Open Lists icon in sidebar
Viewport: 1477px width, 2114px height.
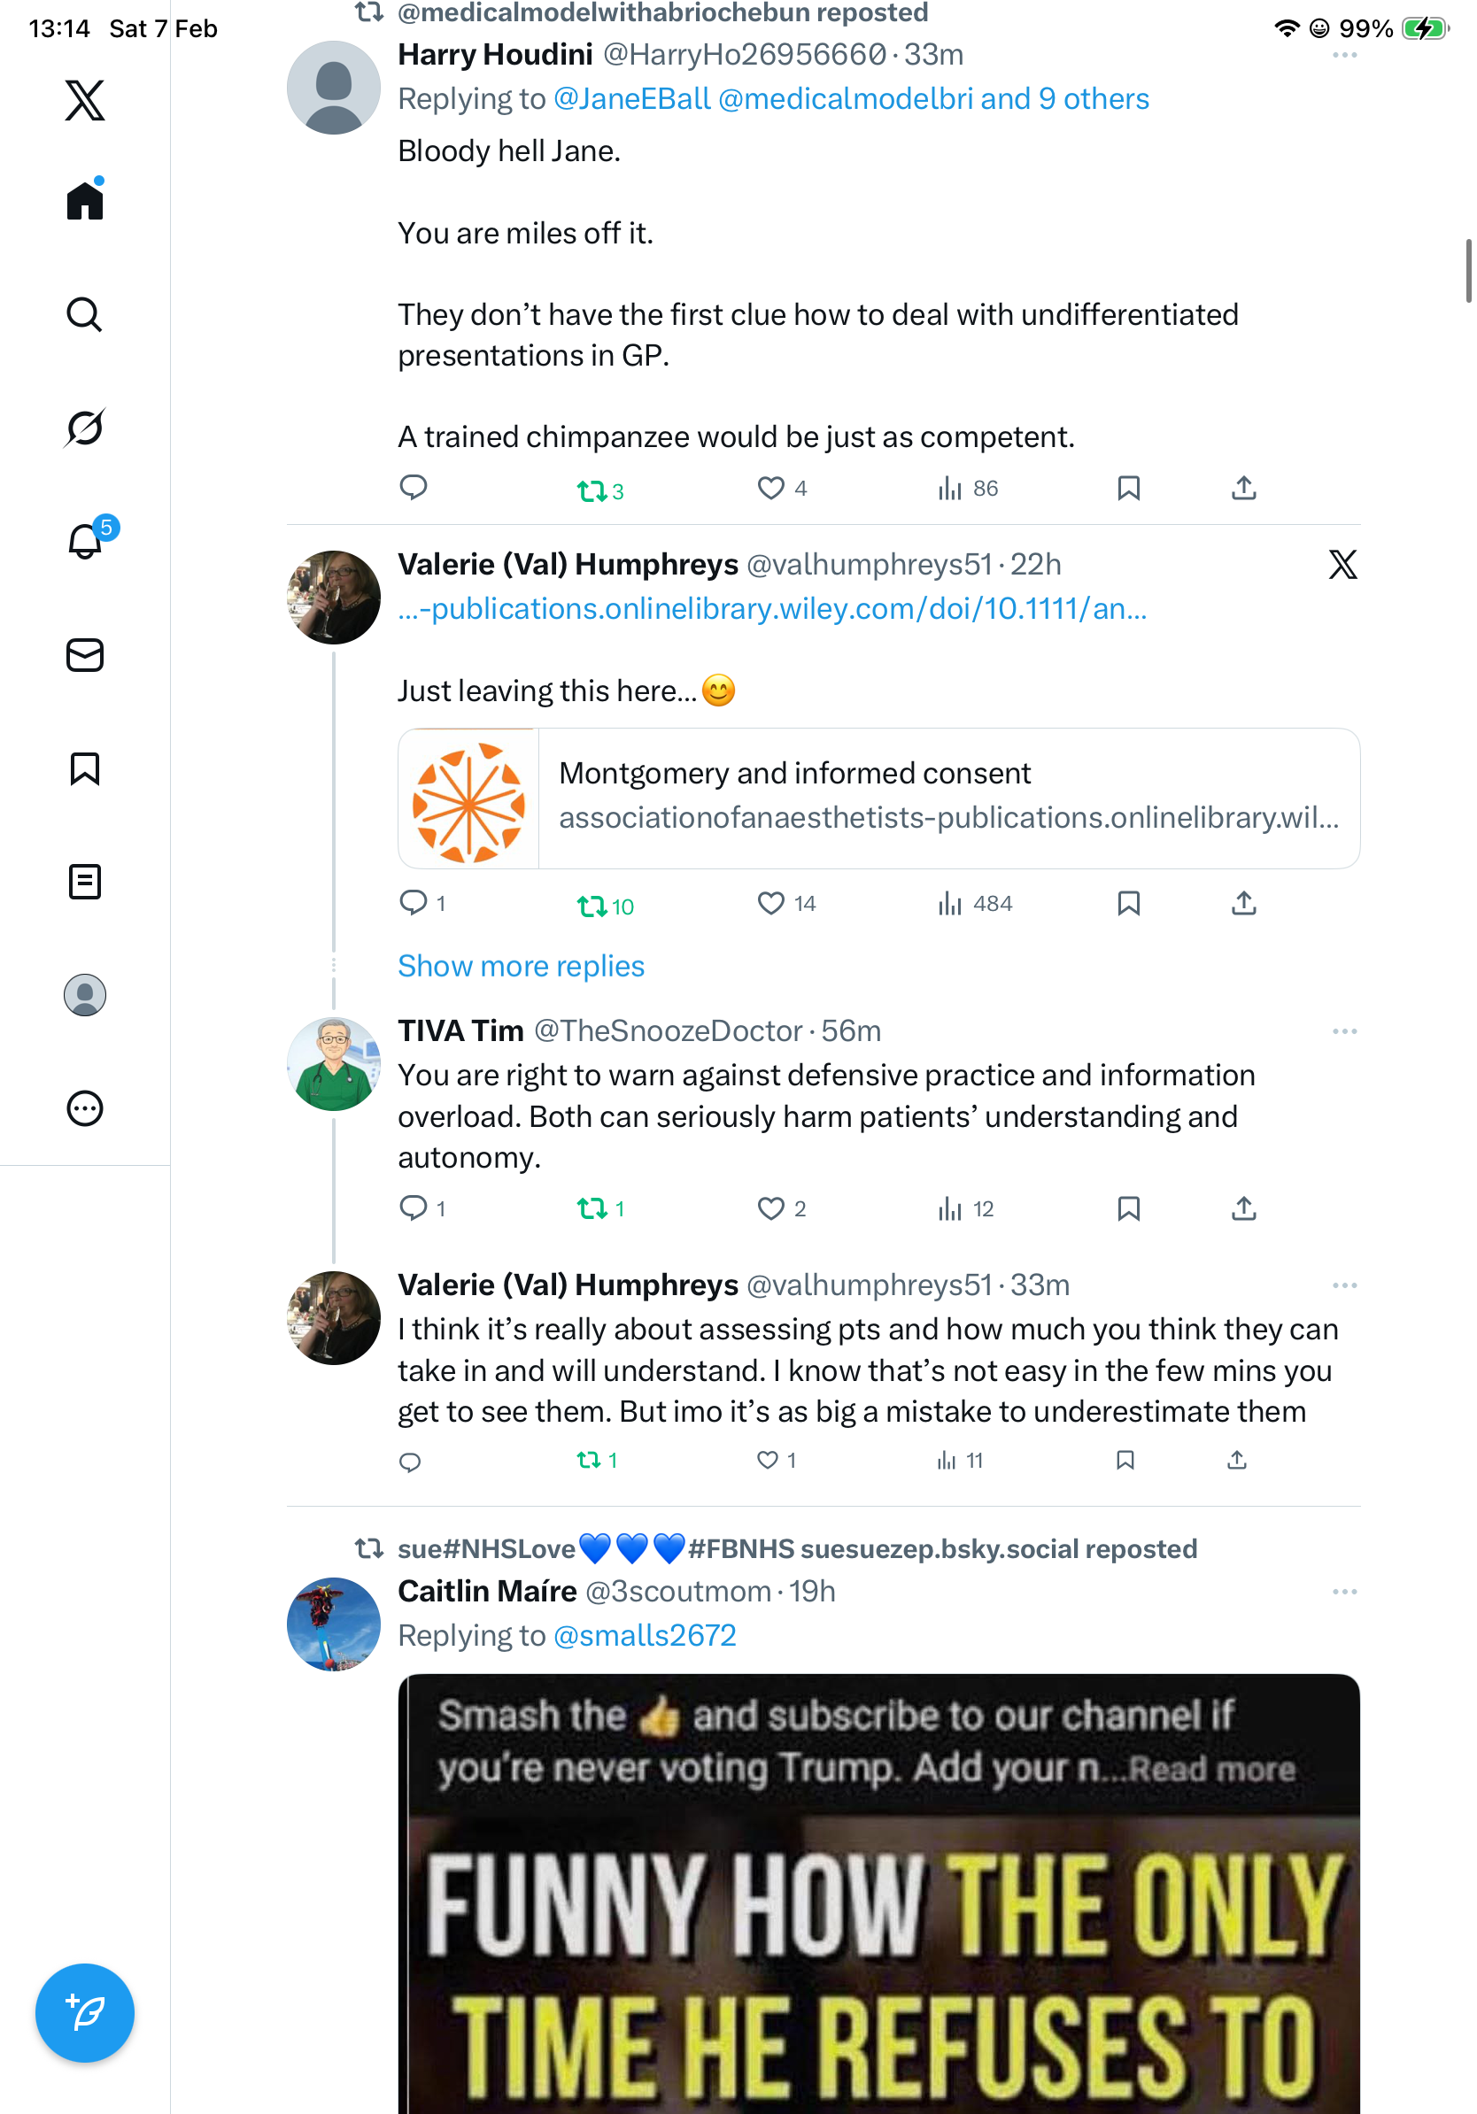85,881
